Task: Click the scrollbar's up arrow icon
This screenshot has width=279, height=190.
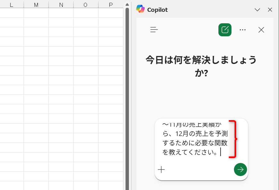Action: (x=127, y=4)
